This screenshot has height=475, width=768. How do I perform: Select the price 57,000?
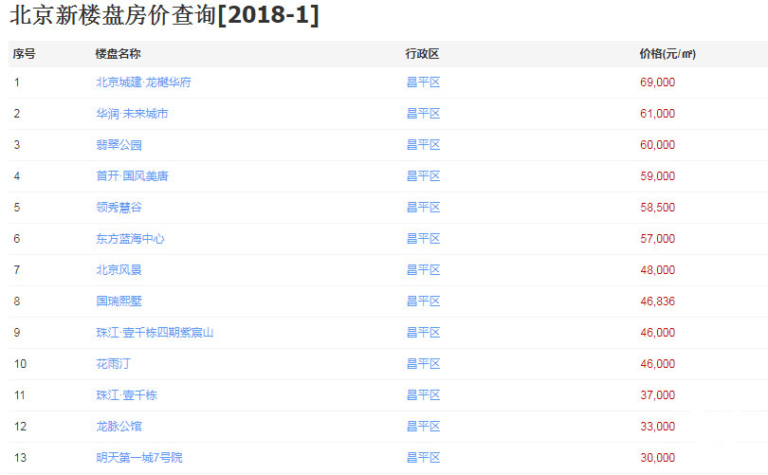coord(657,239)
